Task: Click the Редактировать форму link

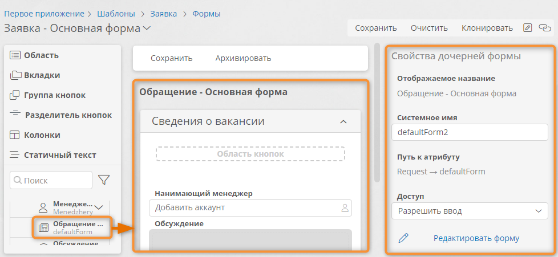Action: (x=476, y=238)
